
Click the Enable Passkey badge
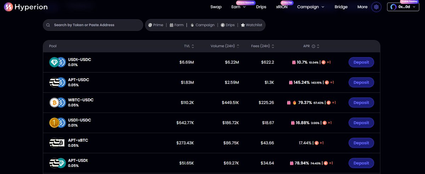pos(409,1)
